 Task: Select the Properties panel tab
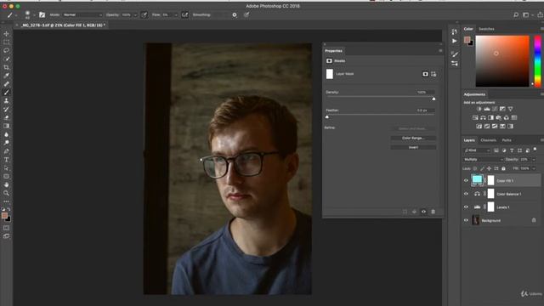point(333,51)
